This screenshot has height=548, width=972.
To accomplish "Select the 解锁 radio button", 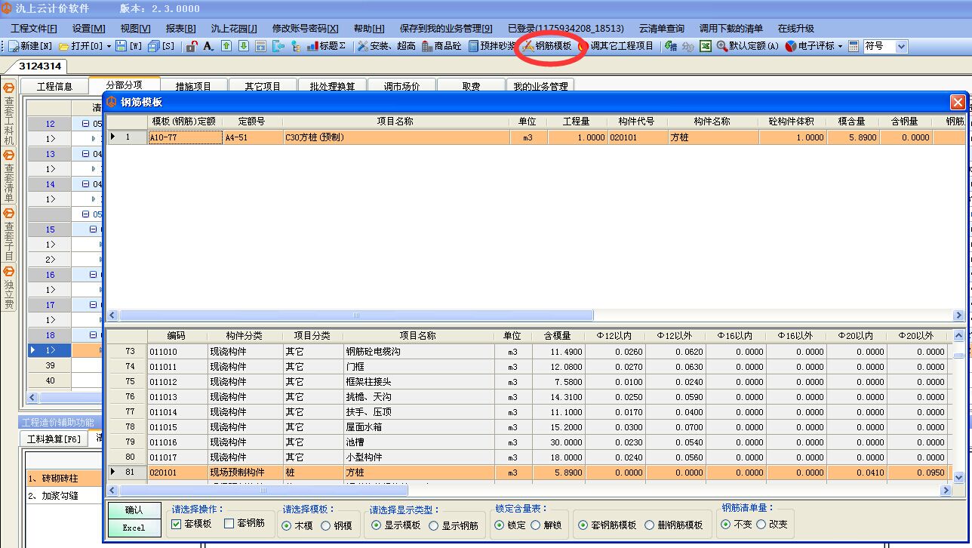I will 535,525.
